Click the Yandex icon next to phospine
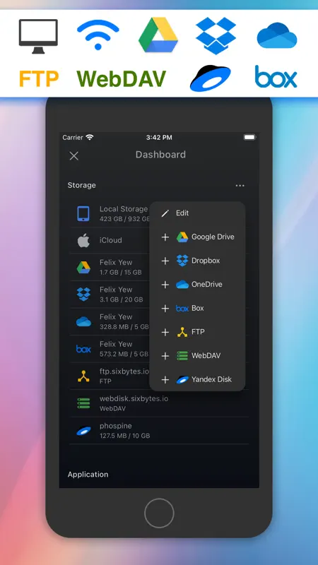Screen dimensions: 318x565 (x=83, y=431)
